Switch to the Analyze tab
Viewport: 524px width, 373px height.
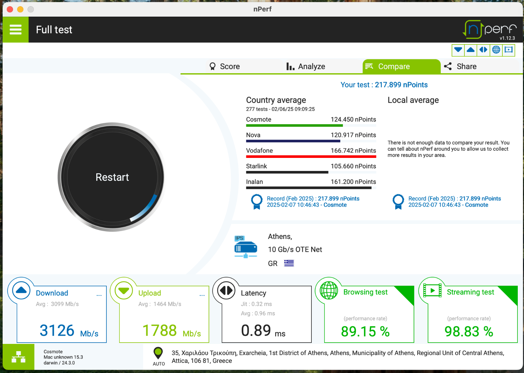coord(306,66)
